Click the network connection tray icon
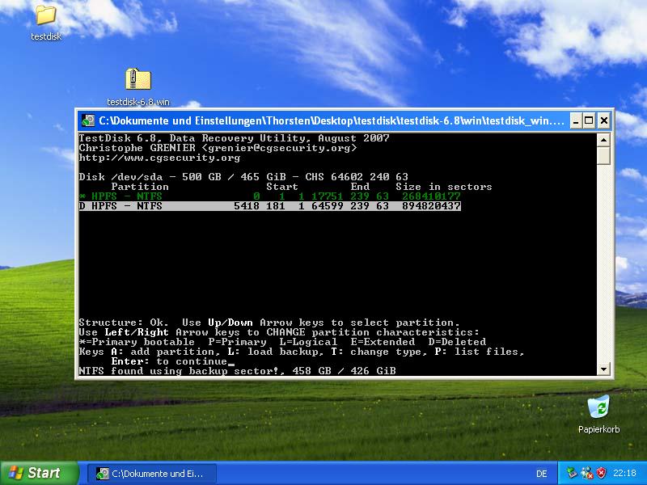Image resolution: width=647 pixels, height=485 pixels. tap(586, 473)
